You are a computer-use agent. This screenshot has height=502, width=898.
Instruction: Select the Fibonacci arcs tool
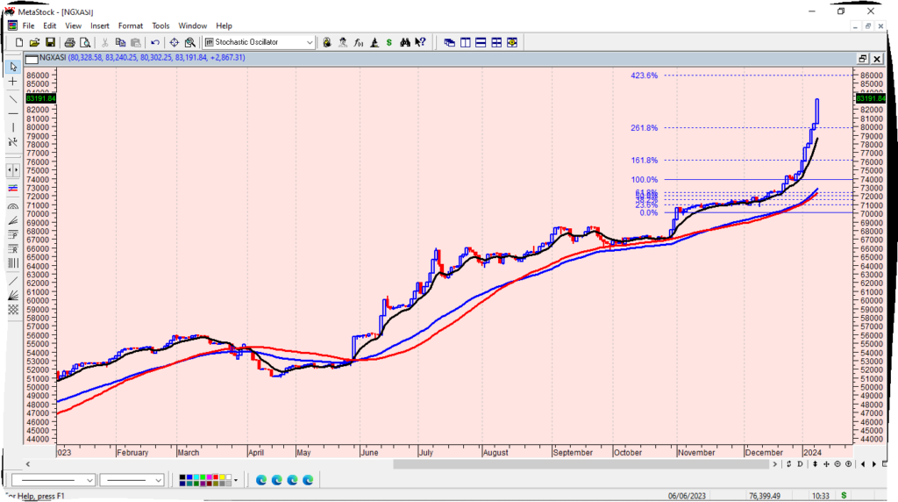(x=13, y=206)
